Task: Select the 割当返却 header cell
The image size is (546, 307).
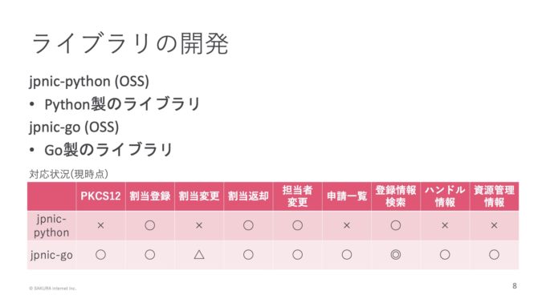Action: [248, 196]
